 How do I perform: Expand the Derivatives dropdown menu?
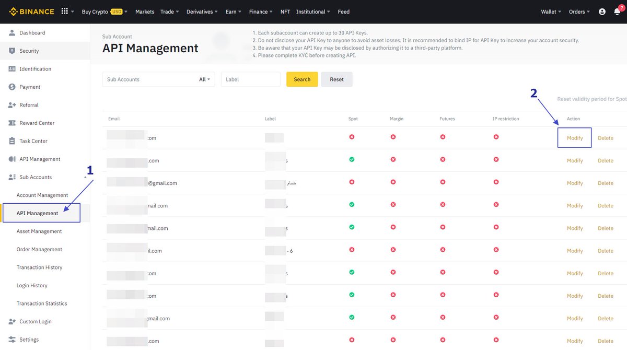(x=203, y=11)
